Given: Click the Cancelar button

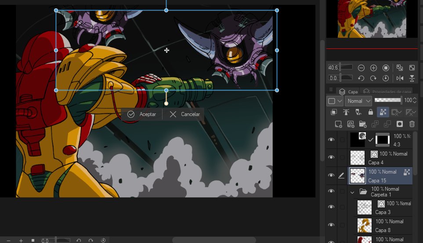Looking at the screenshot, I should pyautogui.click(x=185, y=114).
